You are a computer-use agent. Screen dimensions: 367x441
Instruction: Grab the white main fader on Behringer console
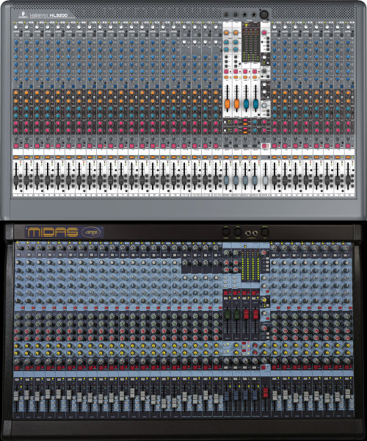pos(266,179)
